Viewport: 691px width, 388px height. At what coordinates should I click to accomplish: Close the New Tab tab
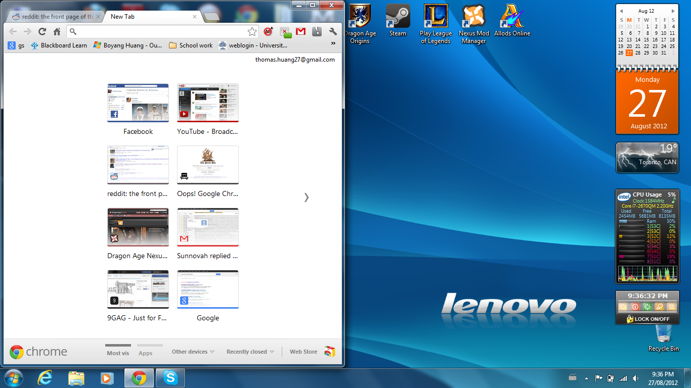coord(195,17)
